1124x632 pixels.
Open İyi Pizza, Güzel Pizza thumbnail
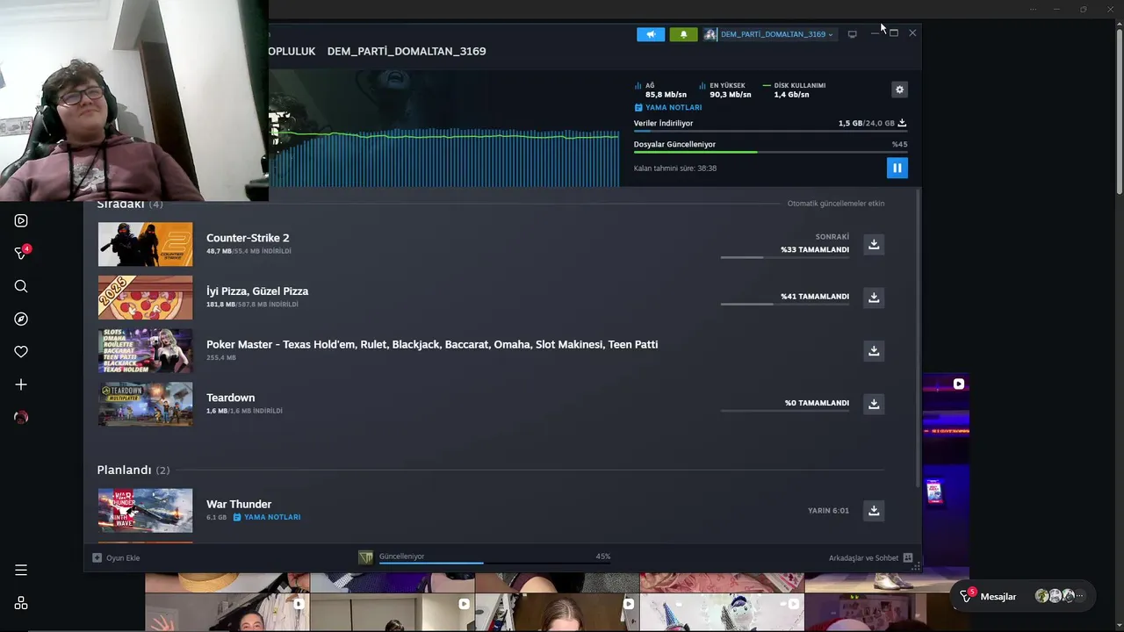click(145, 298)
